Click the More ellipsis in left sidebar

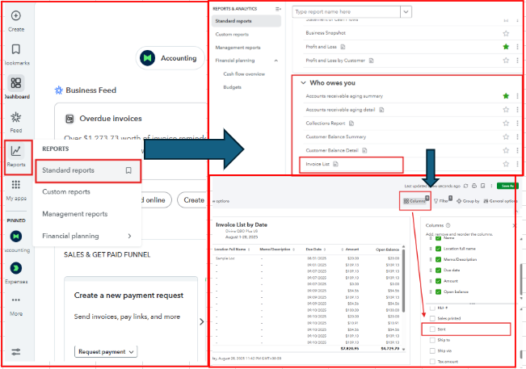(16, 300)
